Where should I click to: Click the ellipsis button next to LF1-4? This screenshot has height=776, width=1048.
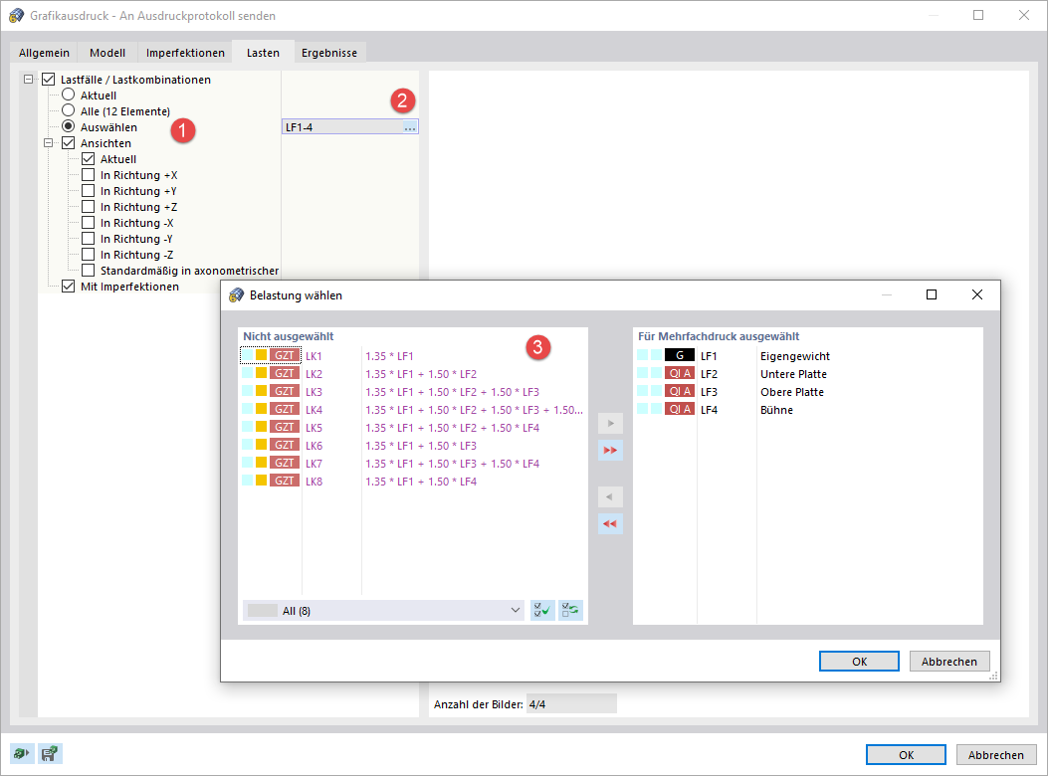(410, 127)
